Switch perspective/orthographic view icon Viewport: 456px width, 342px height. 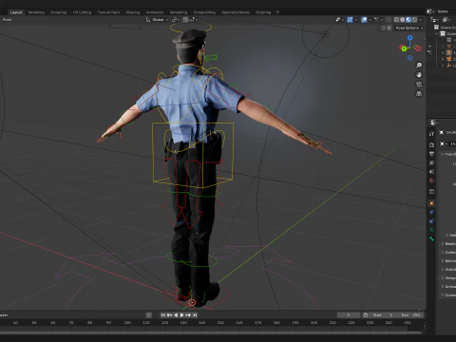[419, 94]
